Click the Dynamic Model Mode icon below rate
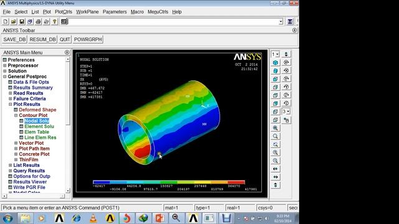Screen dimensions: 399x224 pos(286,120)
